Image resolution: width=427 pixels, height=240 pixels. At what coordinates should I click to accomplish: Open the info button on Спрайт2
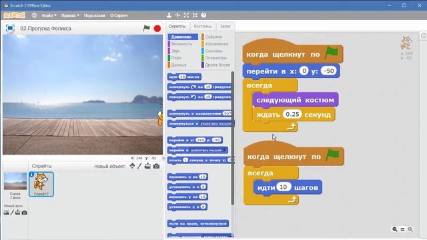31,174
